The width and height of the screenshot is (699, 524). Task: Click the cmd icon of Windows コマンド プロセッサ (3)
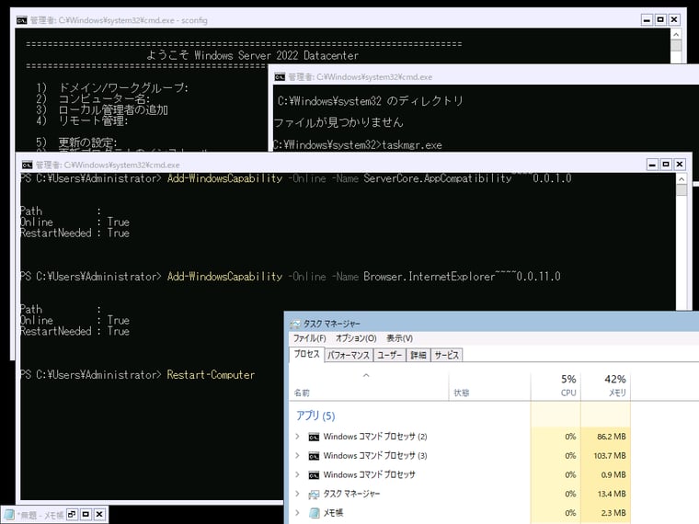click(314, 456)
